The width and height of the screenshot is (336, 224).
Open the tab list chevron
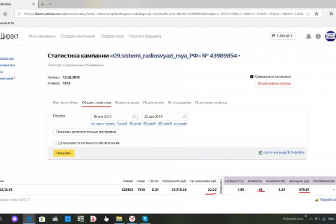50,4
